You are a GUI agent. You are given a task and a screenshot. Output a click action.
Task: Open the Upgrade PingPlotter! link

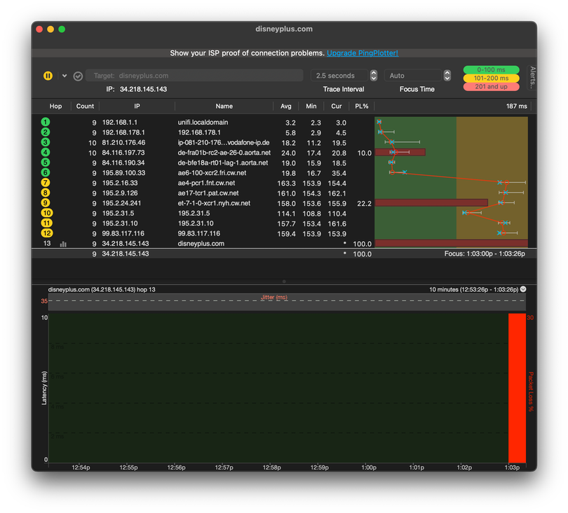coord(363,53)
